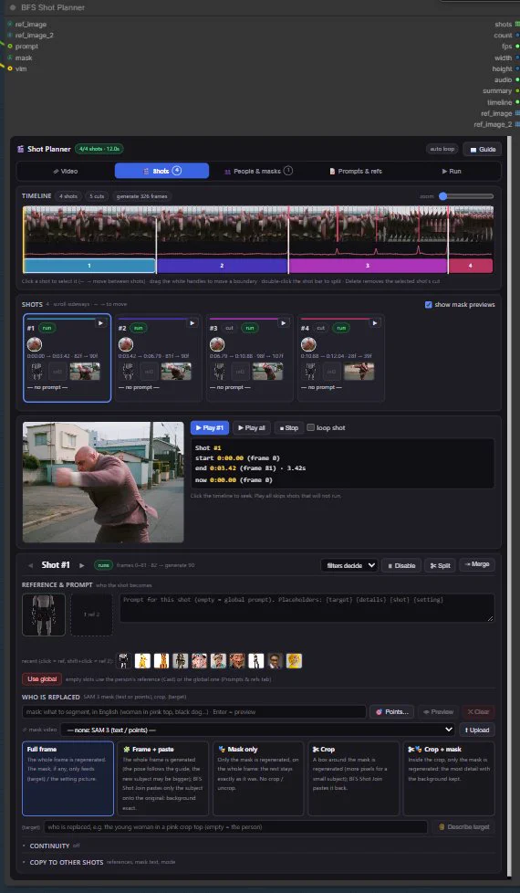Clear the mask with Clear button
The image size is (520, 893).
pos(478,712)
